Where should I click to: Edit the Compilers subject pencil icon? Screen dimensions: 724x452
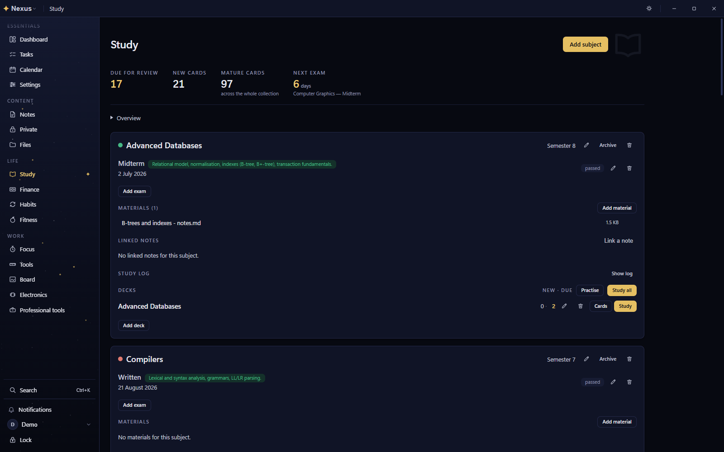[x=586, y=359]
